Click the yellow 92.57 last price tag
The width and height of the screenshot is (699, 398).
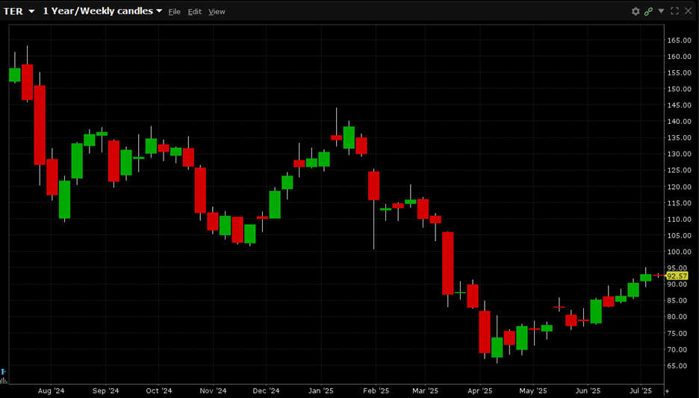pos(677,276)
